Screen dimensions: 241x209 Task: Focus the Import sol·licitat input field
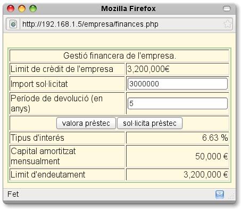(x=178, y=84)
